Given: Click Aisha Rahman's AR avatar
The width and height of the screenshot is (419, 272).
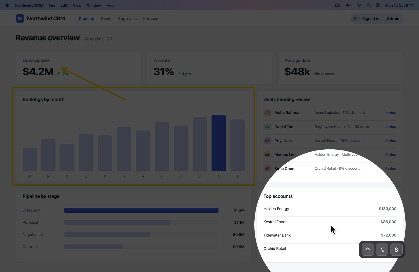Looking at the screenshot, I should pos(267,113).
